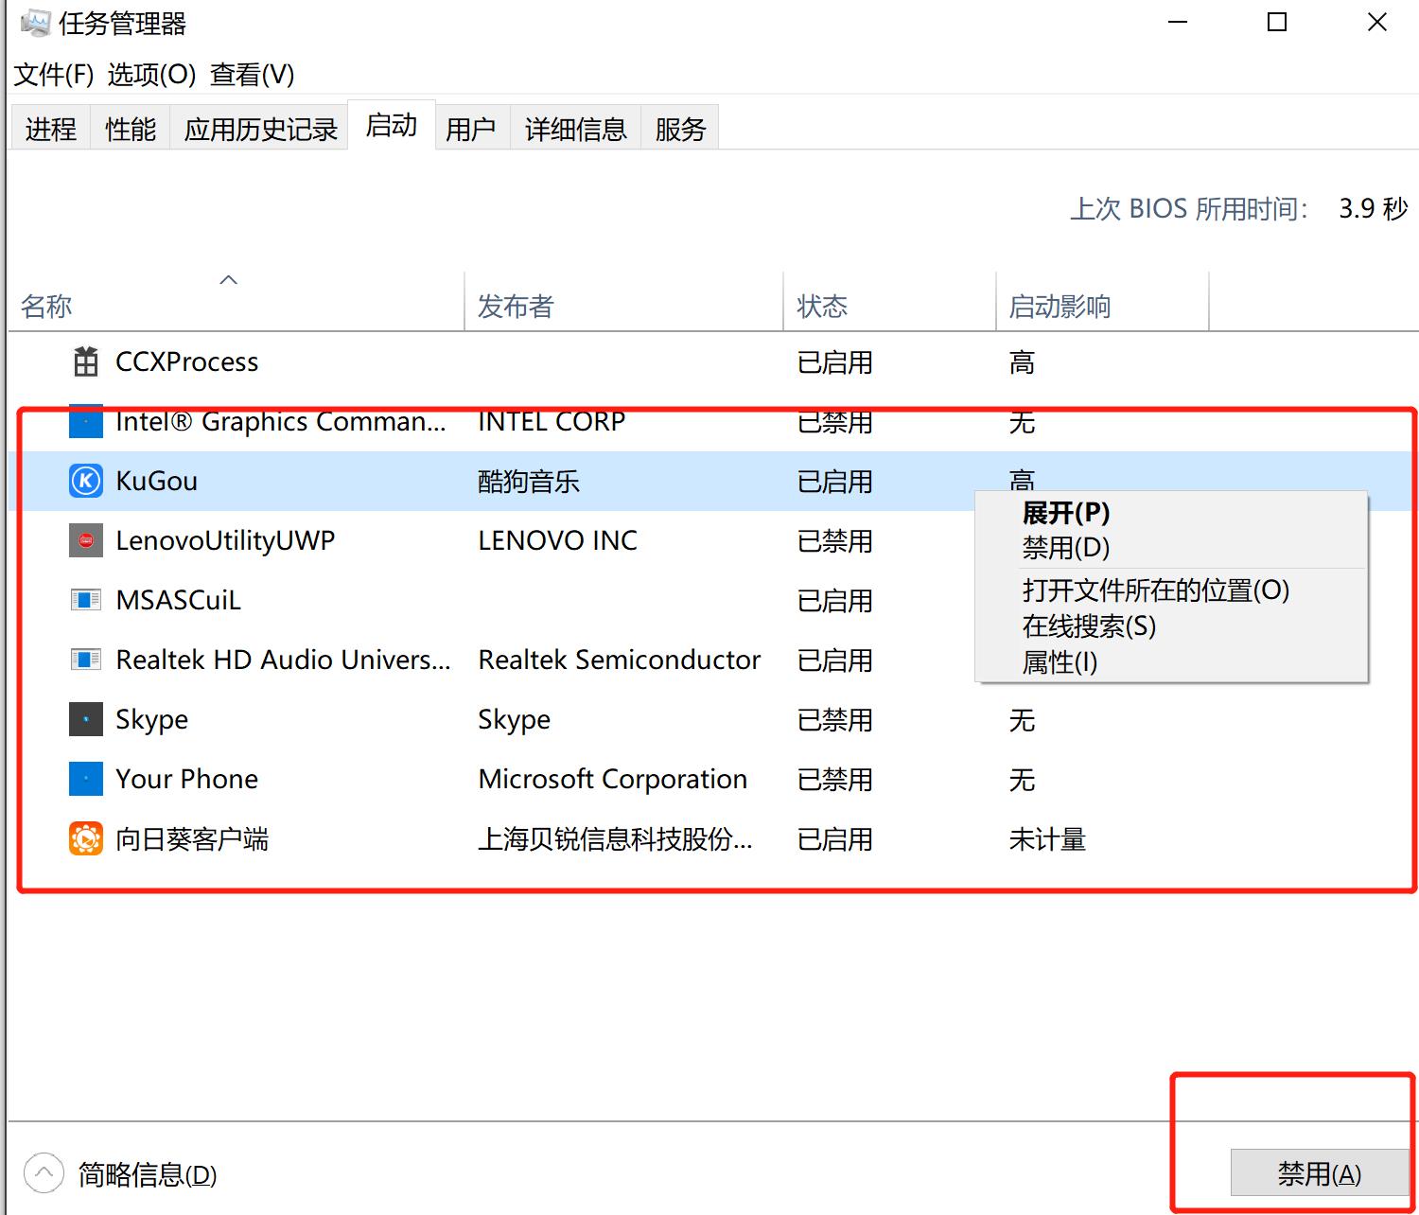This screenshot has height=1215, width=1419.
Task: Click the 简略信息(D) link
Action: point(148,1174)
